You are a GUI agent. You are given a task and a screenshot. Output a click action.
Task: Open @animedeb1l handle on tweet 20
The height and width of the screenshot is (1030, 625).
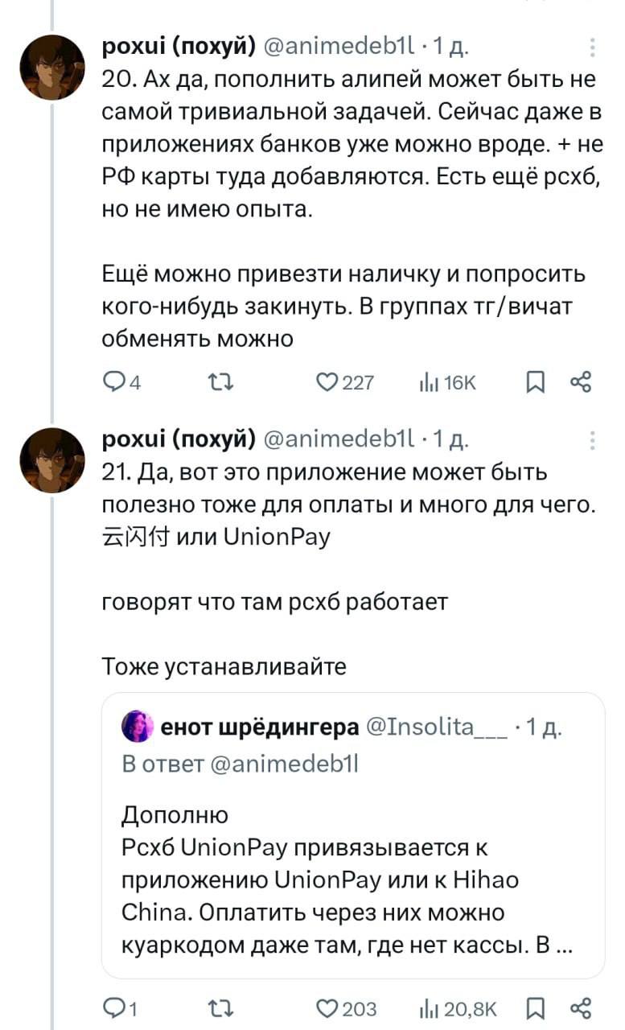[338, 48]
